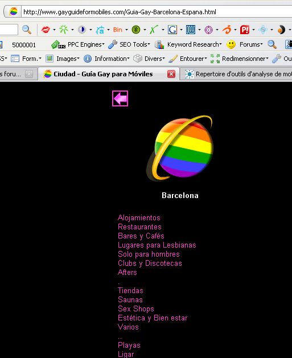Click the magnifying glass search icon
Viewport: 292px width, 358px height.
pos(27,30)
